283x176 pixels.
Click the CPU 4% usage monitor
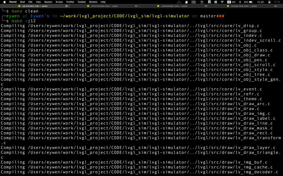202,2
